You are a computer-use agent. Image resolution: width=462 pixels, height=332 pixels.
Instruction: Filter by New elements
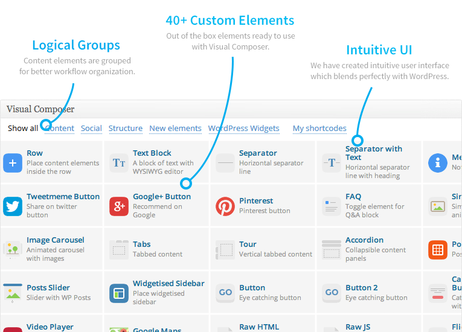[x=175, y=129]
